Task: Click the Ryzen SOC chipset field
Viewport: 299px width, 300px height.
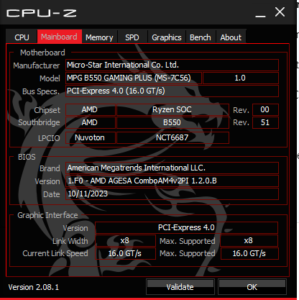Action: tap(172, 109)
